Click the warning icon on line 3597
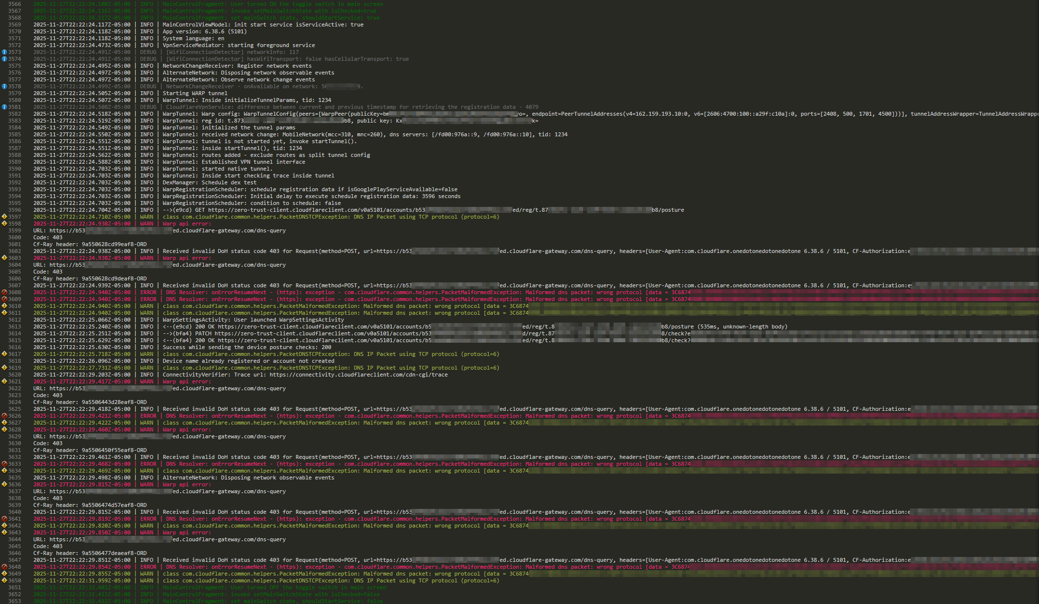Viewport: 1039px width, 604px height. 4,217
